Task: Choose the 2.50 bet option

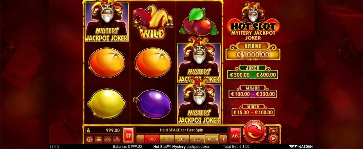Action: point(197,139)
